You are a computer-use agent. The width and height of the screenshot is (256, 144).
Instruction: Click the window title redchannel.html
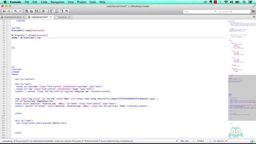pos(128,6)
